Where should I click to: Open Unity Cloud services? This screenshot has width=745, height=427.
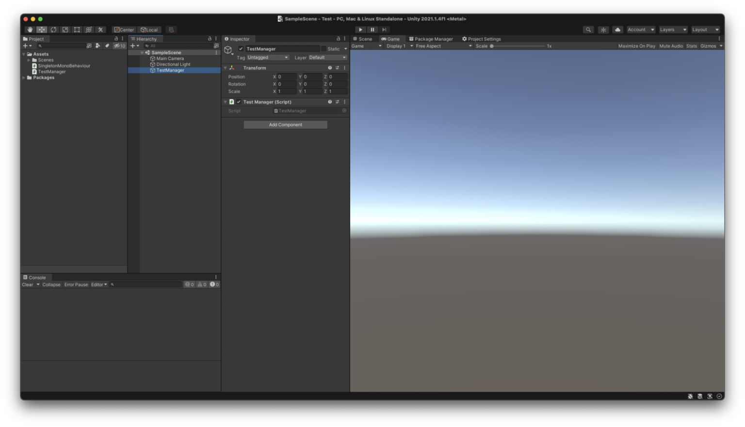(617, 30)
